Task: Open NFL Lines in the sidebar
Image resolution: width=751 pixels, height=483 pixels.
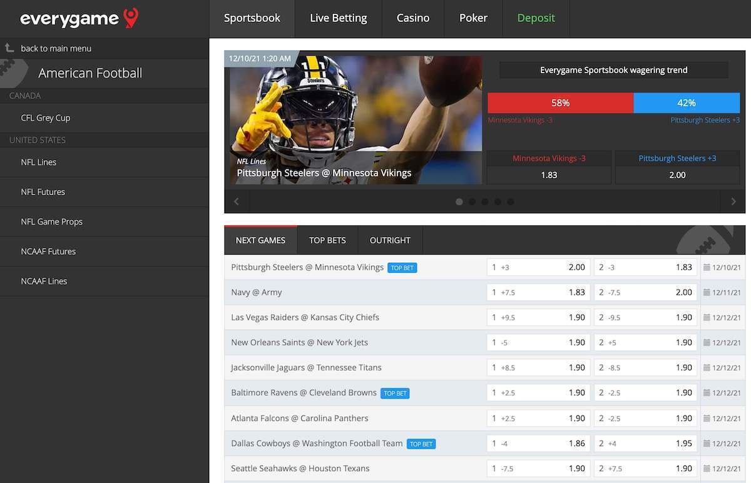Action: click(39, 162)
